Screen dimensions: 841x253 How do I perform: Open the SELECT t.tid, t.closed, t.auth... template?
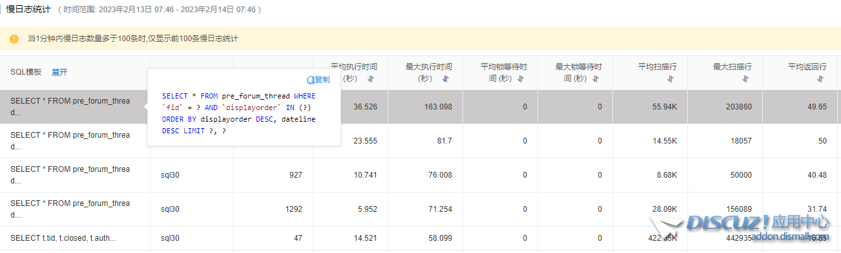tap(63, 238)
